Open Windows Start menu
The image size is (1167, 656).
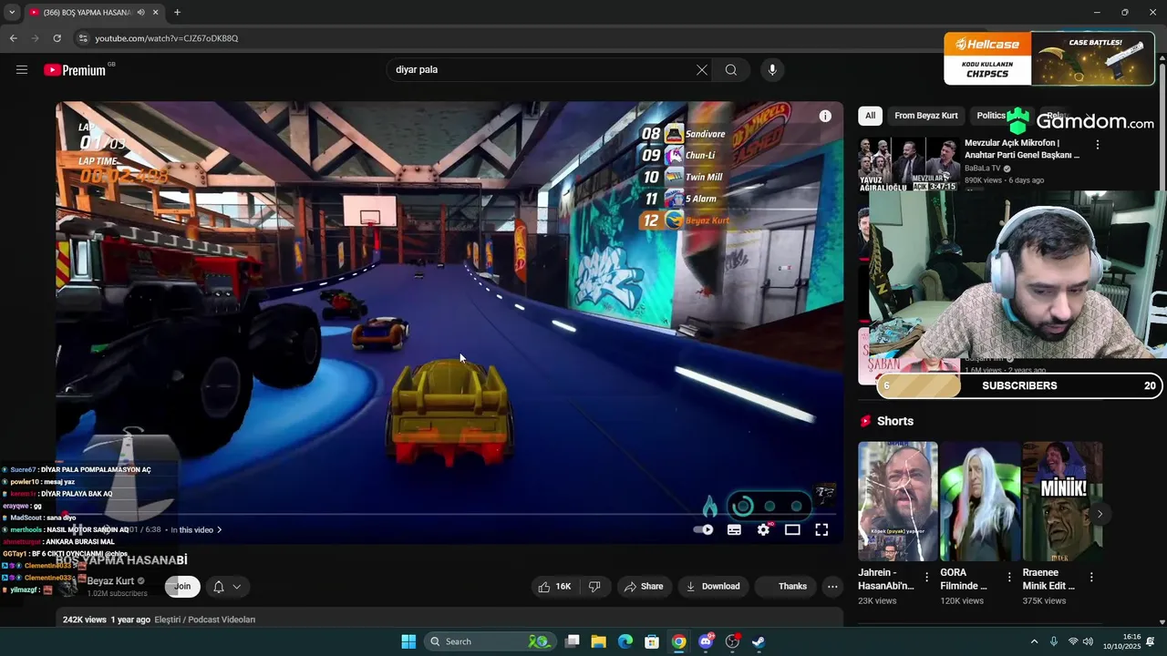coord(408,641)
